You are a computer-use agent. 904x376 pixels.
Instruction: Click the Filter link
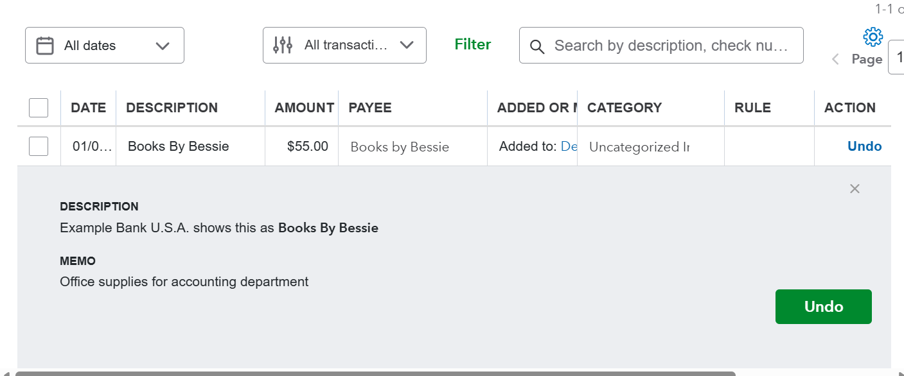click(x=472, y=44)
